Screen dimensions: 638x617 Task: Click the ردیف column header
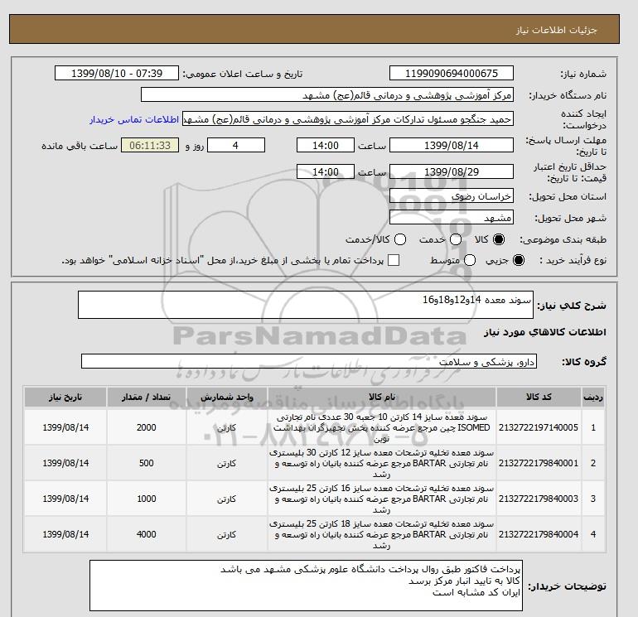593,398
